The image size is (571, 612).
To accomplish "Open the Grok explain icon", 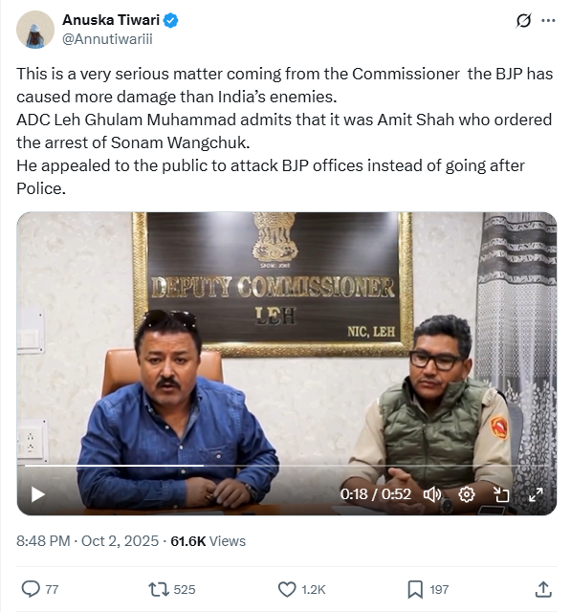I will (x=523, y=20).
